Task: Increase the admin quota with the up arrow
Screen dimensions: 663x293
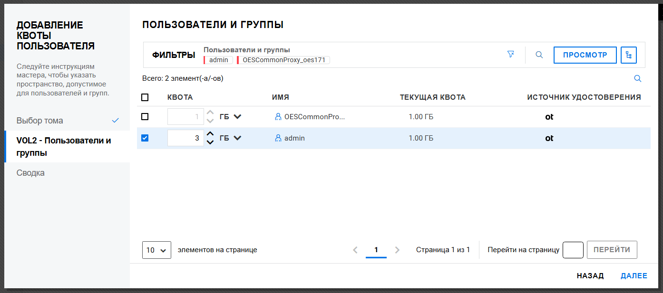Action: (210, 134)
